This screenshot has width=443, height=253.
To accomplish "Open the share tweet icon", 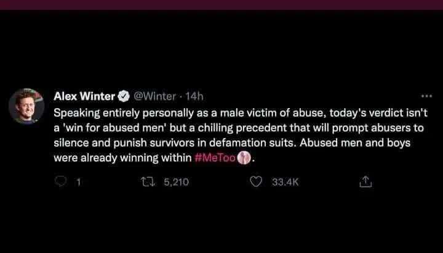I will (x=364, y=182).
